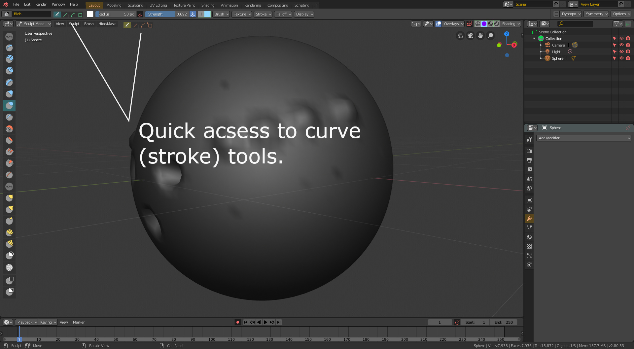Jump to the timeline end frame
Screen dimensions: 634x349
(x=279, y=322)
